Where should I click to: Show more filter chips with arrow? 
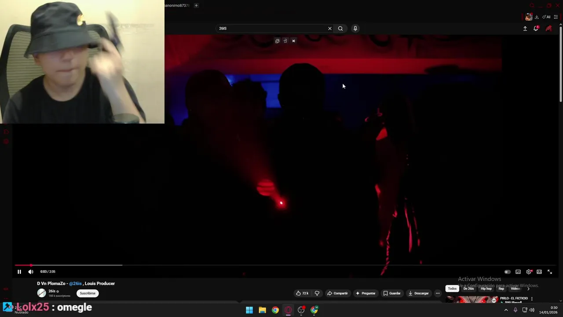tap(528, 289)
